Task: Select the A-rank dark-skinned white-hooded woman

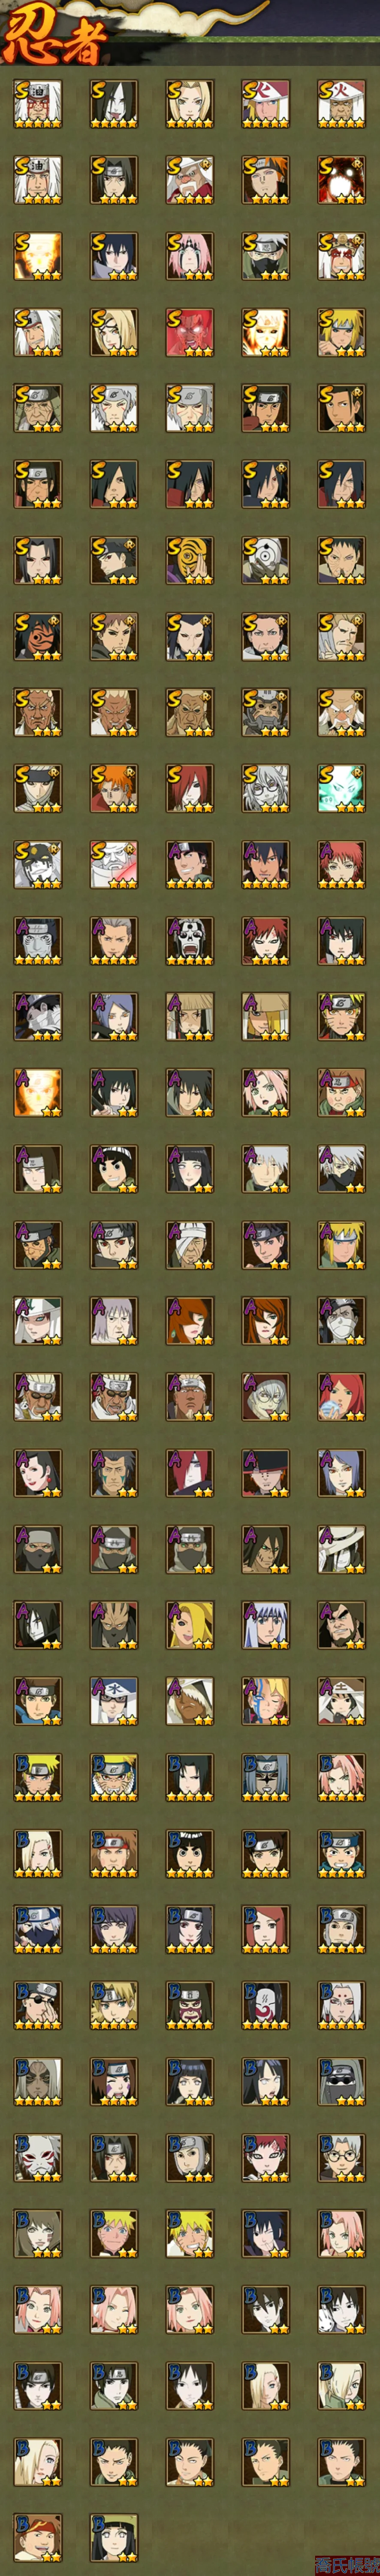Action: pos(190,1700)
